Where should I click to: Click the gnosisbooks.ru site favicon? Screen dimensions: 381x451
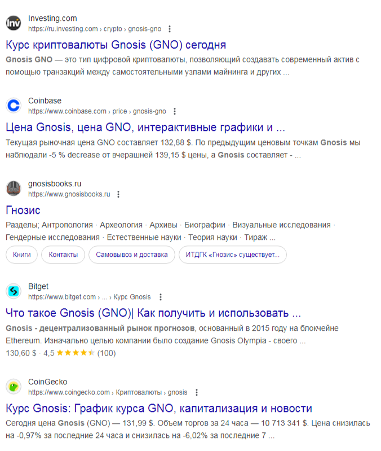point(14,189)
